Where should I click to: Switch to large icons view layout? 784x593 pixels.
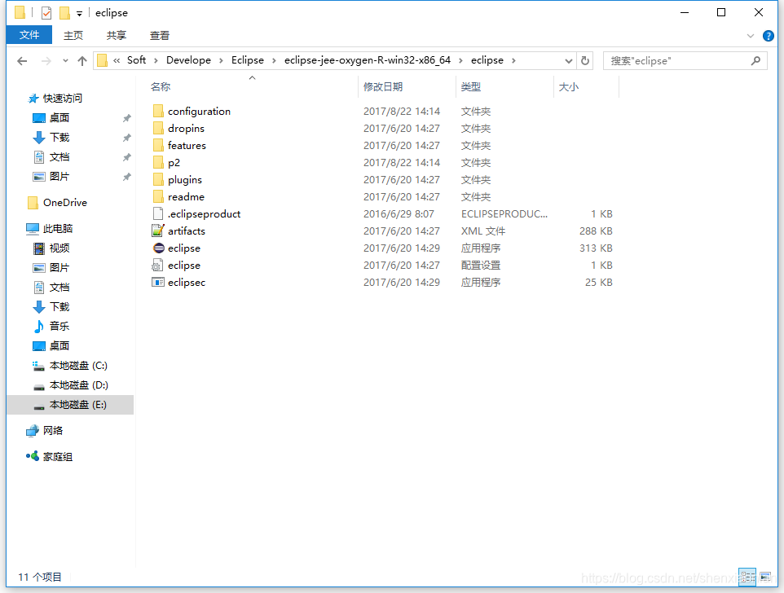(765, 577)
